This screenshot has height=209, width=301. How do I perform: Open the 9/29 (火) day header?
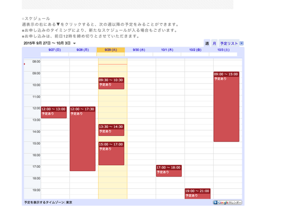pyautogui.click(x=111, y=50)
